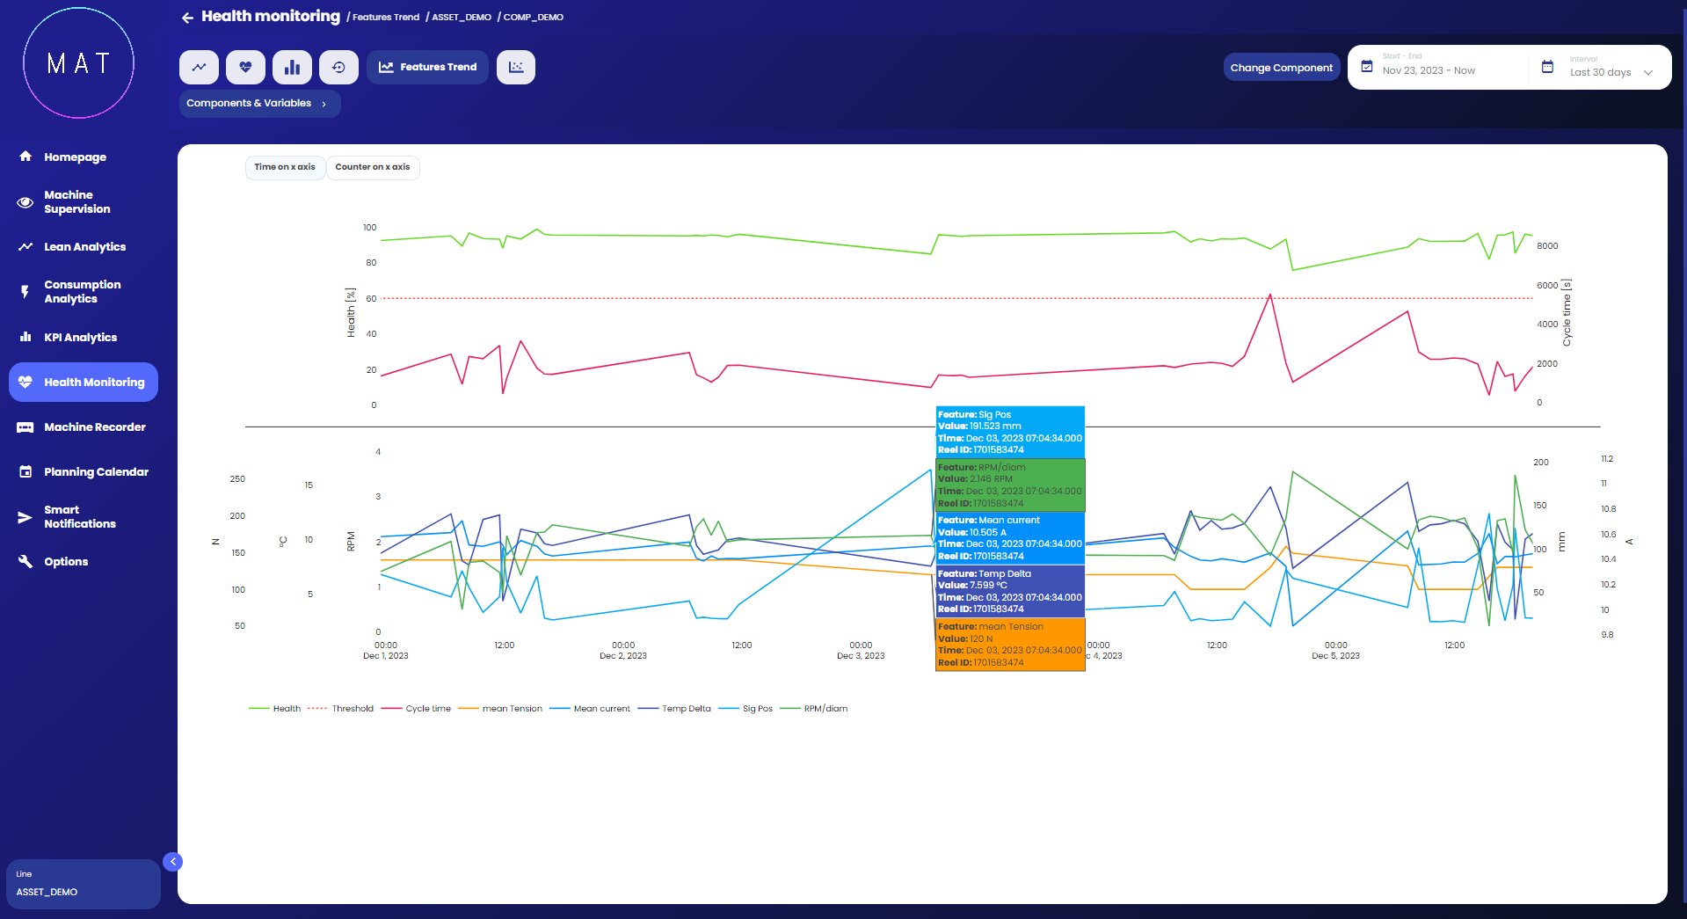Viewport: 1687px width, 919px height.
Task: Select the ASSET_DEMO line selector box
Action: [x=83, y=884]
